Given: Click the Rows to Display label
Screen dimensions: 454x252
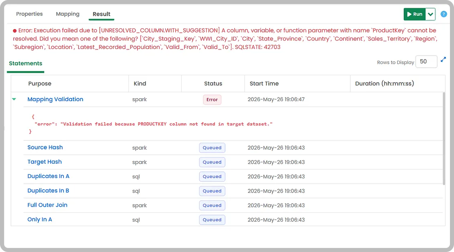Looking at the screenshot, I should click(395, 62).
